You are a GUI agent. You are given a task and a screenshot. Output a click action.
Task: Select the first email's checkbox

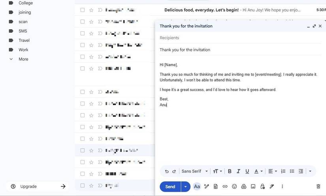82,10
